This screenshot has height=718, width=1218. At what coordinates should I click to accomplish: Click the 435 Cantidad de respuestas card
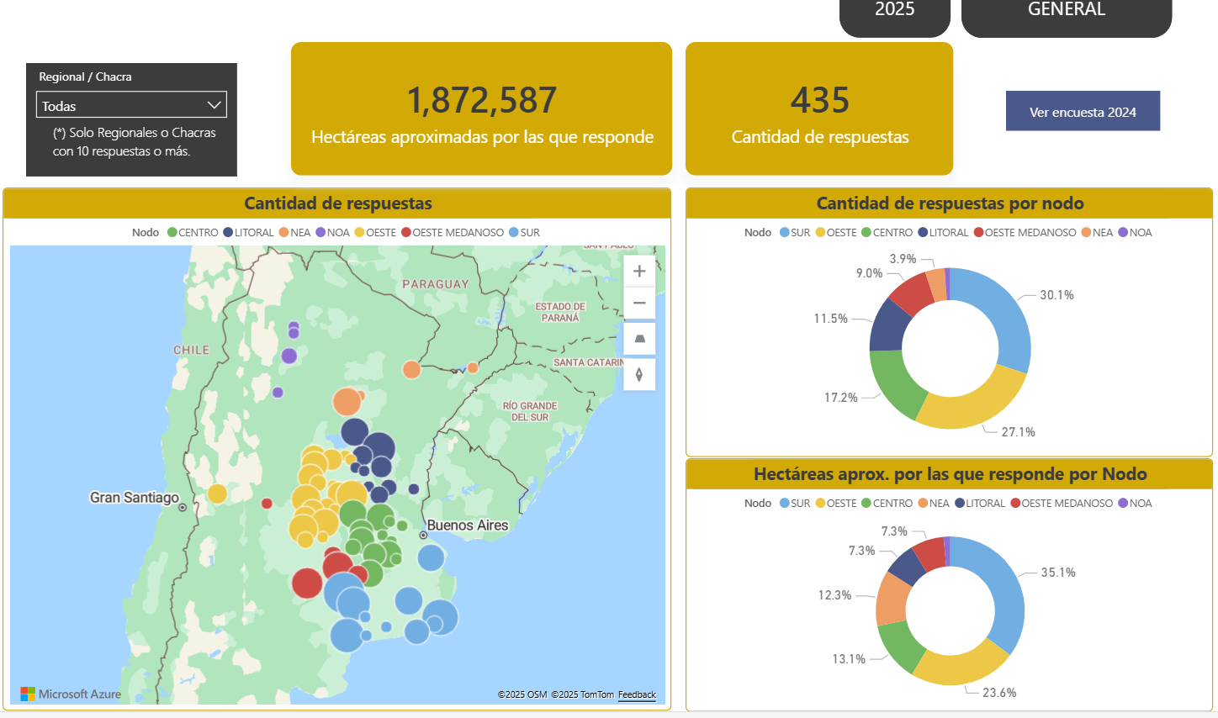[819, 109]
